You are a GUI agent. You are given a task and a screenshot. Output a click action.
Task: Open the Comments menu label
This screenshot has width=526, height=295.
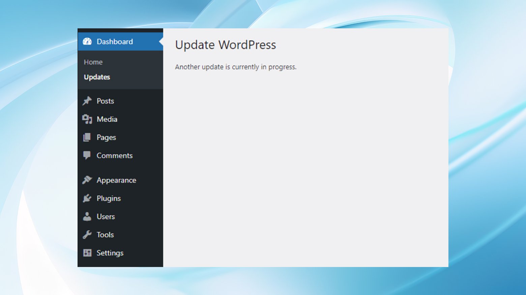115,155
